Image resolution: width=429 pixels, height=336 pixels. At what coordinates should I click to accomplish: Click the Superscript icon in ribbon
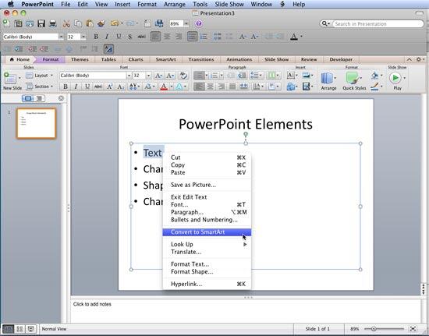click(x=110, y=87)
